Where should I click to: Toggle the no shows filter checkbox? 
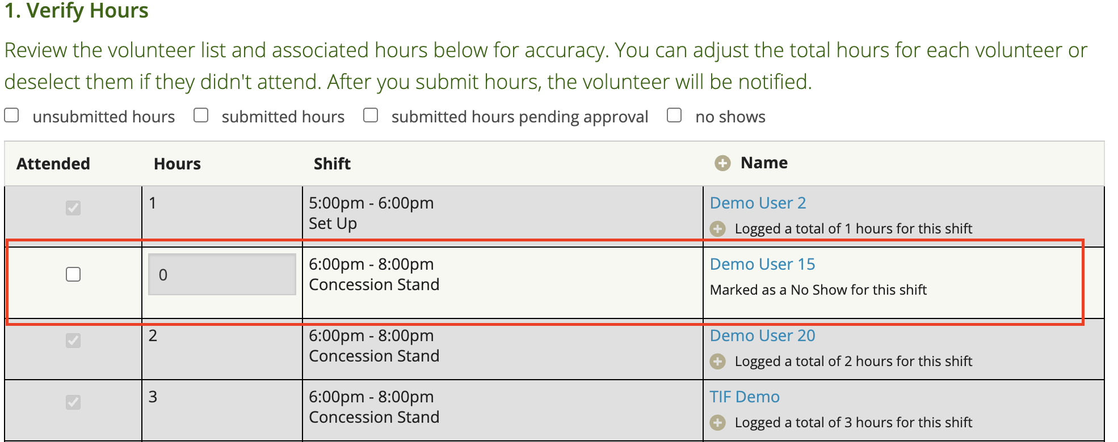pyautogui.click(x=674, y=116)
